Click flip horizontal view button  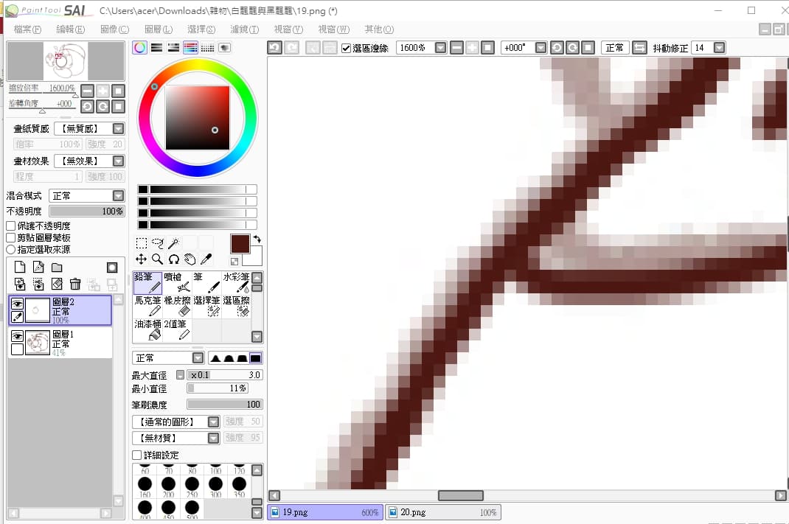tap(639, 48)
